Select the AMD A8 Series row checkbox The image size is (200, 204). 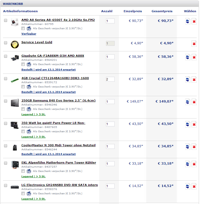6,20
